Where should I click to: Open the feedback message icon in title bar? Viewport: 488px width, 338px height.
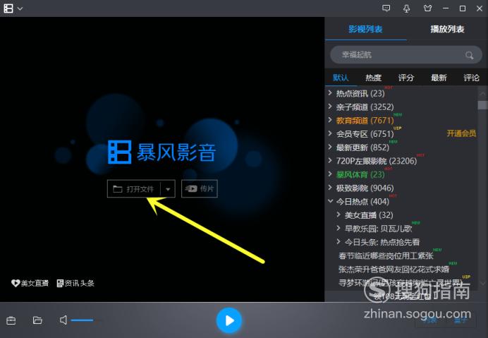coord(386,8)
